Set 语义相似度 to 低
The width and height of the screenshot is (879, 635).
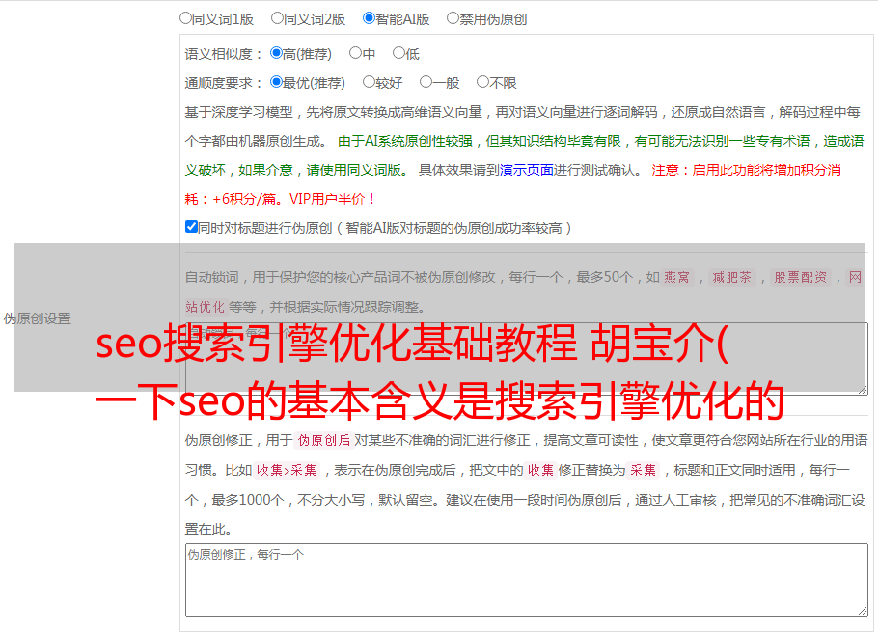coord(398,53)
